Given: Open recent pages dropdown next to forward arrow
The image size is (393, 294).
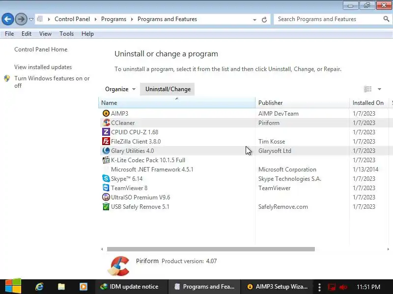Looking at the screenshot, I should [x=31, y=20].
